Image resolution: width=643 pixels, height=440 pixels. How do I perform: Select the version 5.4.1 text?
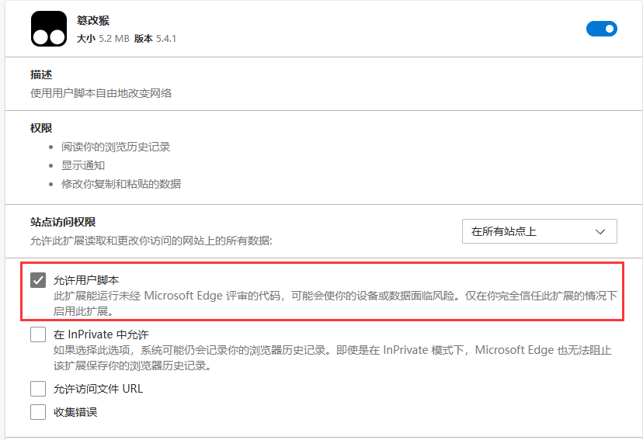pyautogui.click(x=165, y=38)
